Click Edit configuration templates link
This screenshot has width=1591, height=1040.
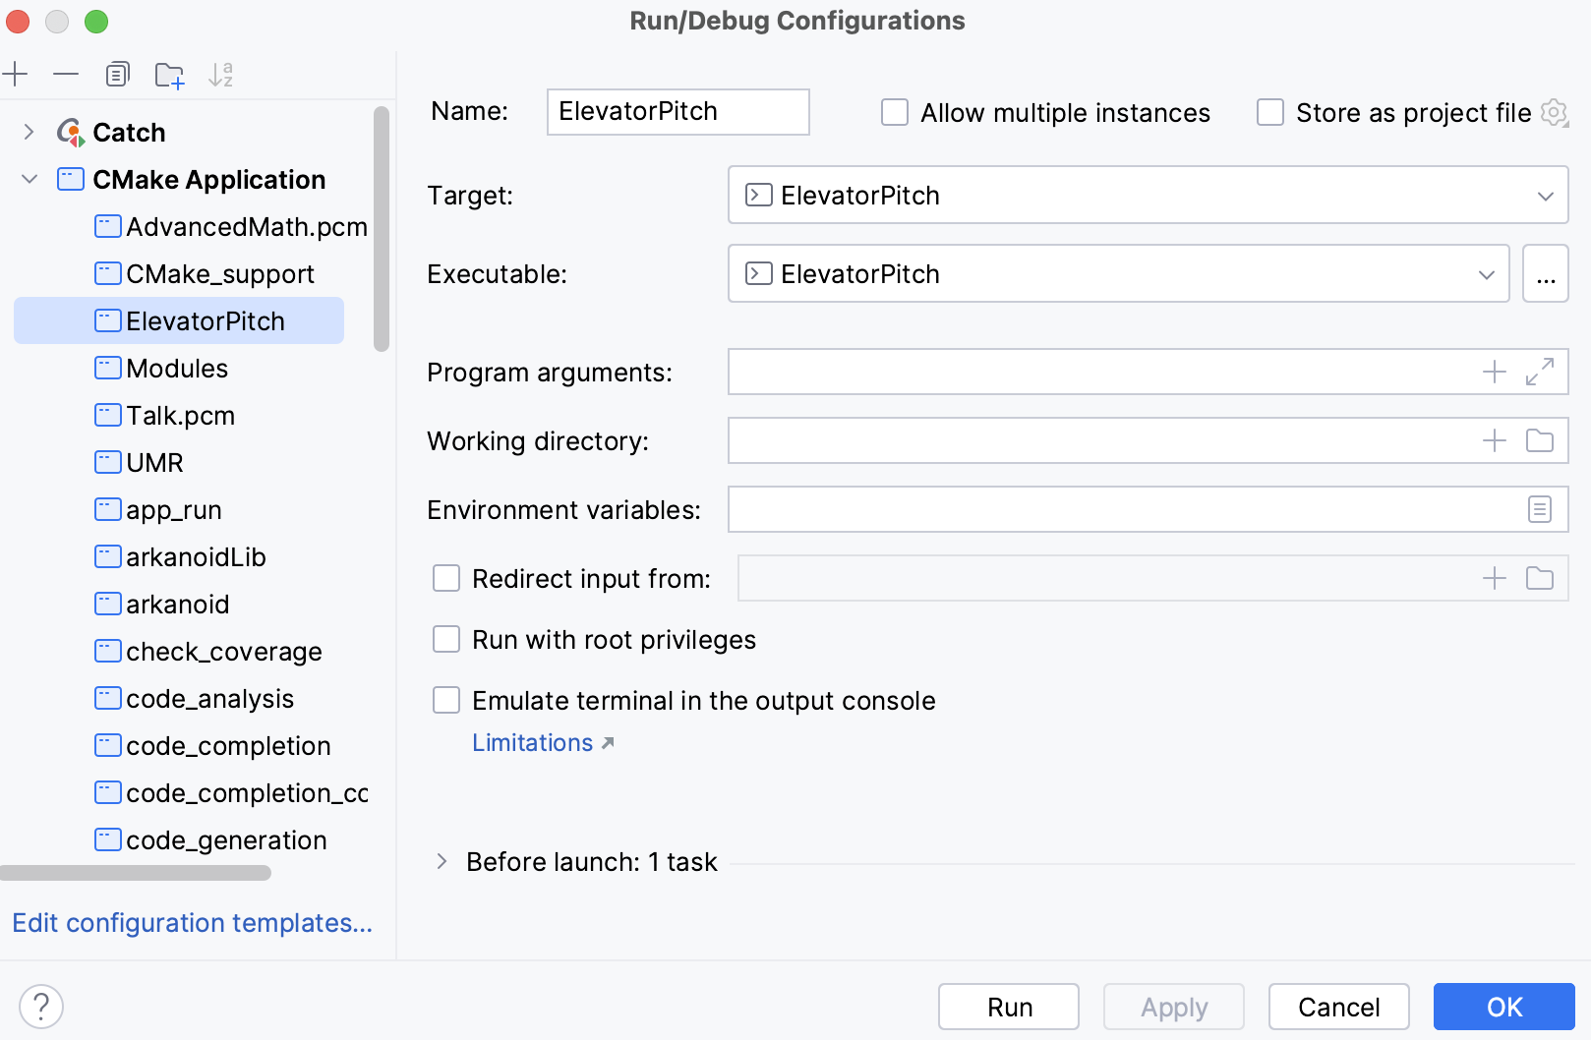click(x=192, y=923)
